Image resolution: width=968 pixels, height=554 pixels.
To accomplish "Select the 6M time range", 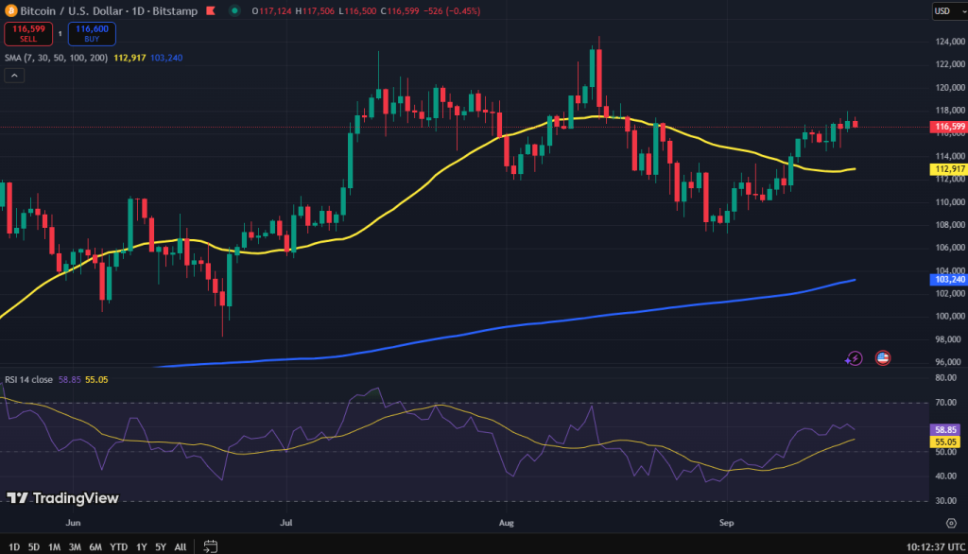I will tap(95, 546).
